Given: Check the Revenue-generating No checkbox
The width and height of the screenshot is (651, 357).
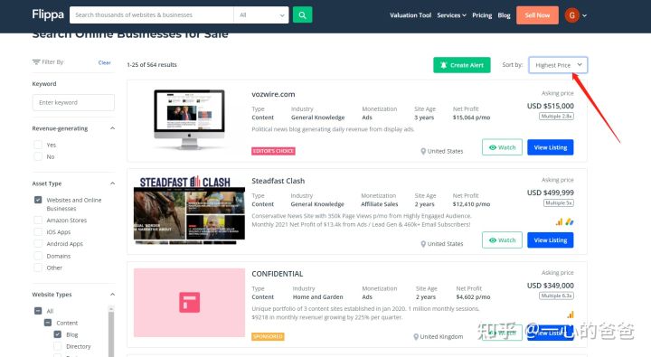Looking at the screenshot, I should [38, 156].
